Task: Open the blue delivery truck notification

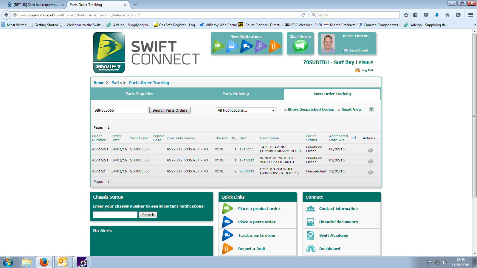Action: click(246, 46)
